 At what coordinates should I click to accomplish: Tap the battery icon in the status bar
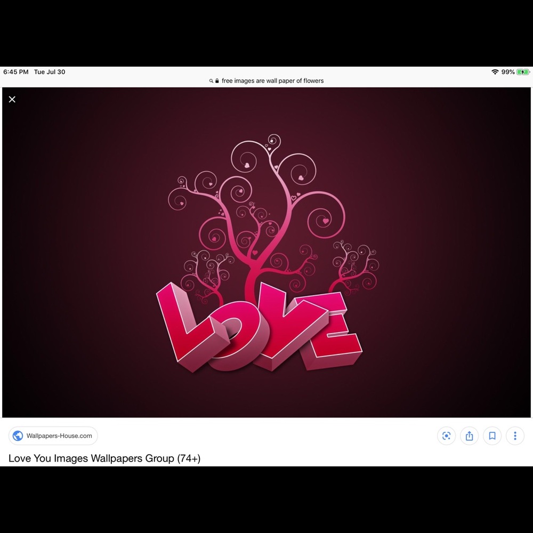click(x=523, y=72)
